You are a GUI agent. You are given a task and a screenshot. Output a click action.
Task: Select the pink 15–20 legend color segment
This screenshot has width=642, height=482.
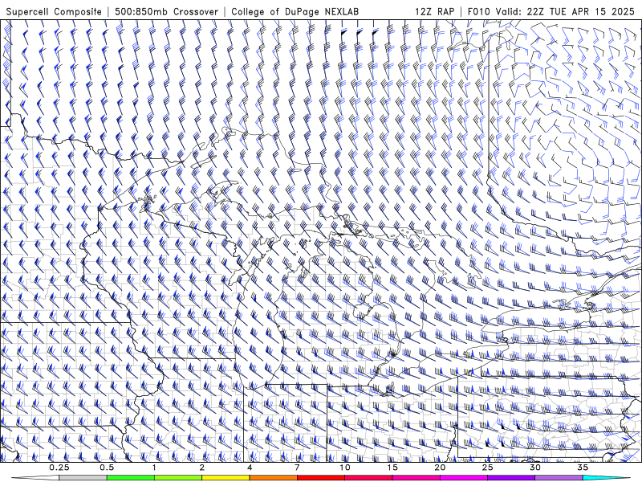pyautogui.click(x=416, y=478)
